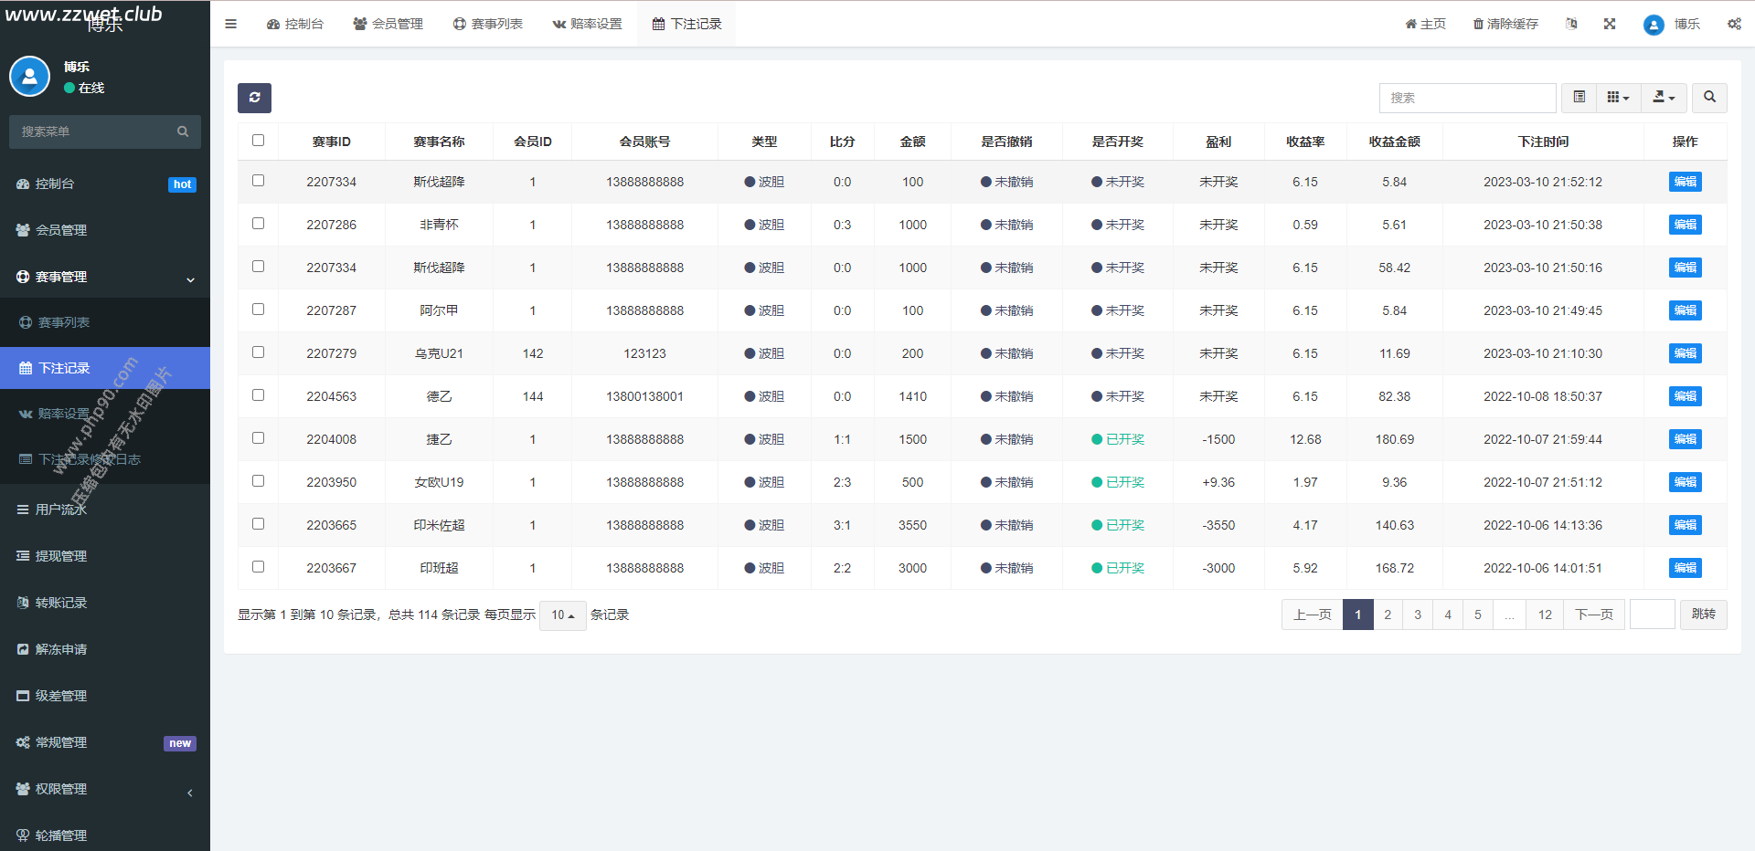Open 提现管理 in the sidebar

point(105,556)
